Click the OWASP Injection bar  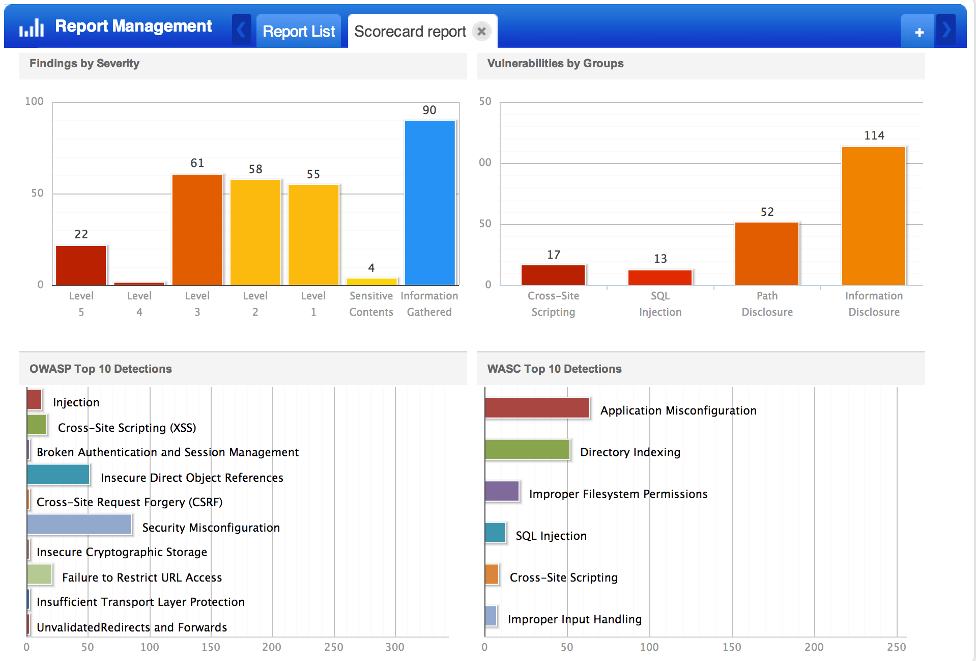click(x=34, y=400)
